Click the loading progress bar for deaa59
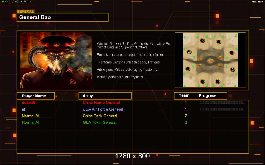Screen dimensions: 265x165 [x=222, y=103]
